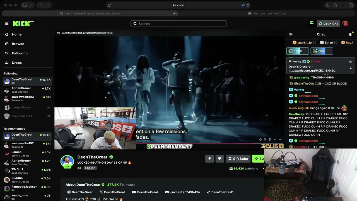Click the live stream video player
Viewport: 357px width, 201px height.
click(x=169, y=89)
